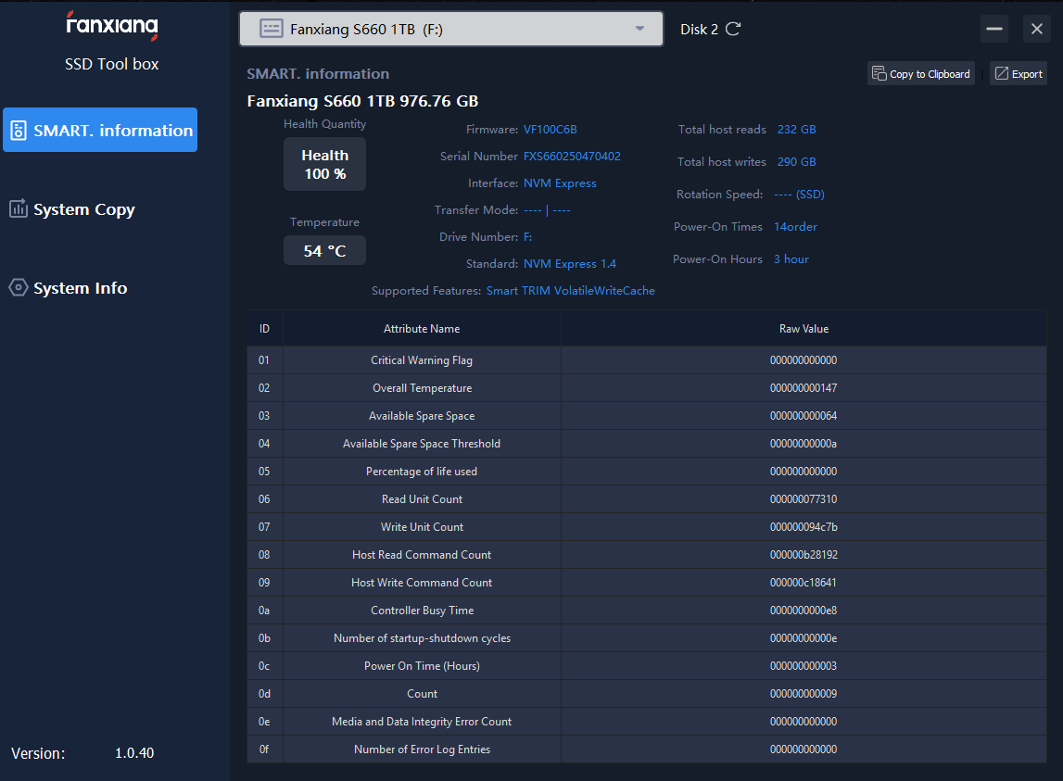Click Drive Number value F:

(527, 236)
